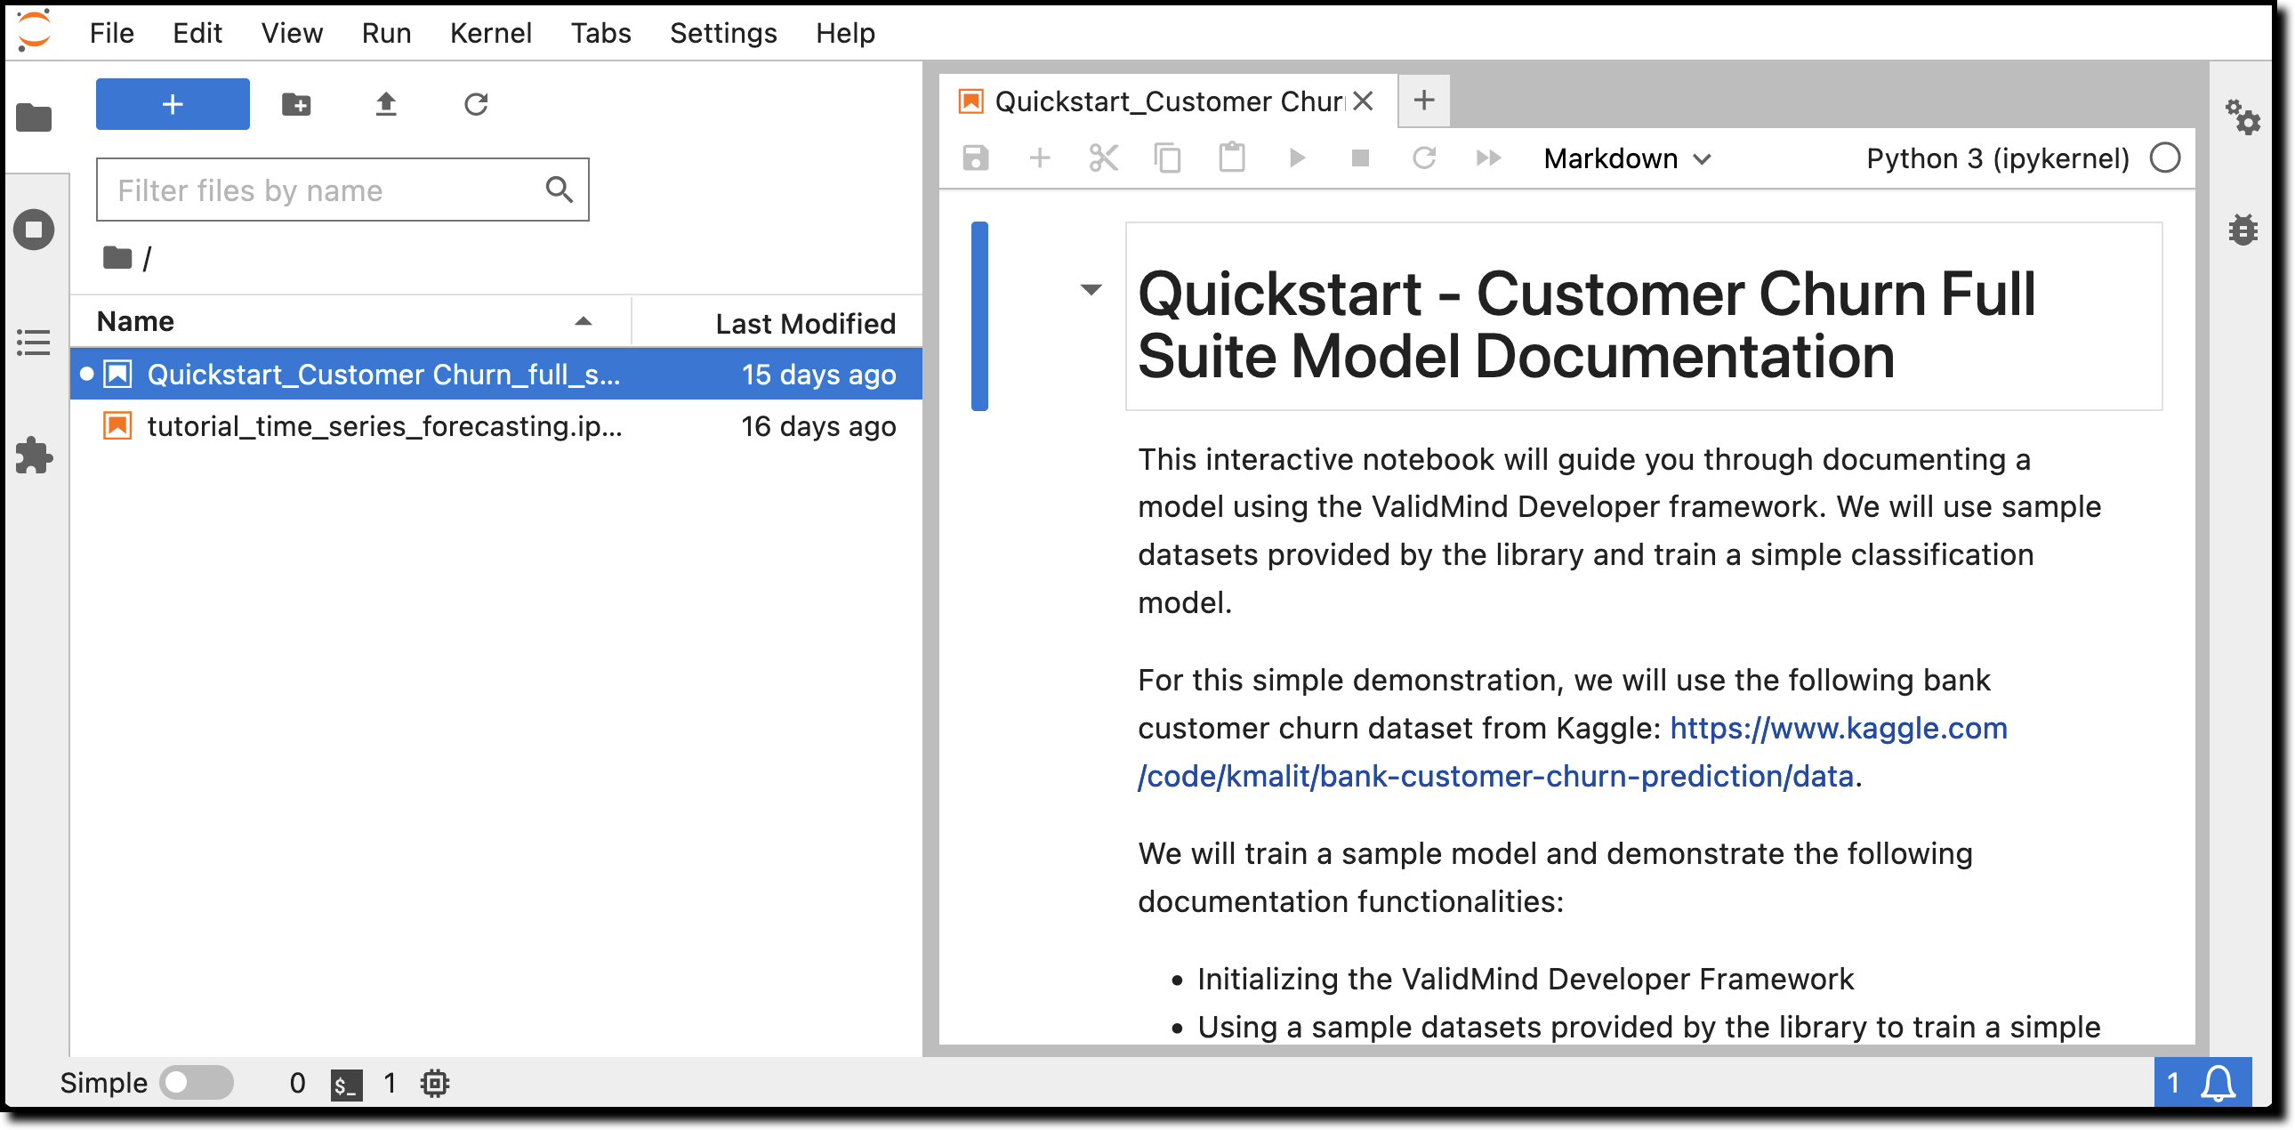
Task: Cut selected cell with scissors icon
Action: (1104, 158)
